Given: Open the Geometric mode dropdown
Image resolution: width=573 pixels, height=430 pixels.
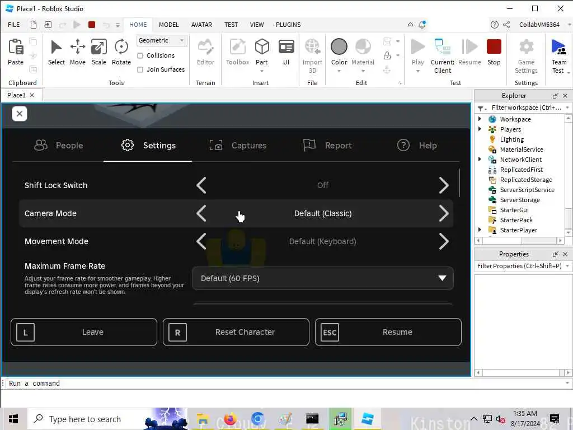Looking at the screenshot, I should (x=162, y=40).
